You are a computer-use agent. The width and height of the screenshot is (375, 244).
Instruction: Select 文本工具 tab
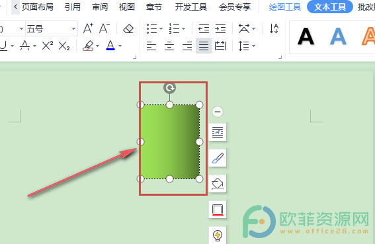pyautogui.click(x=330, y=7)
